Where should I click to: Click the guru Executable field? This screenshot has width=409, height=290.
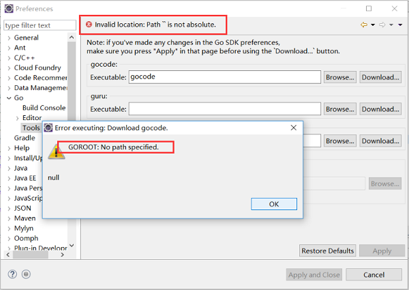click(x=224, y=109)
